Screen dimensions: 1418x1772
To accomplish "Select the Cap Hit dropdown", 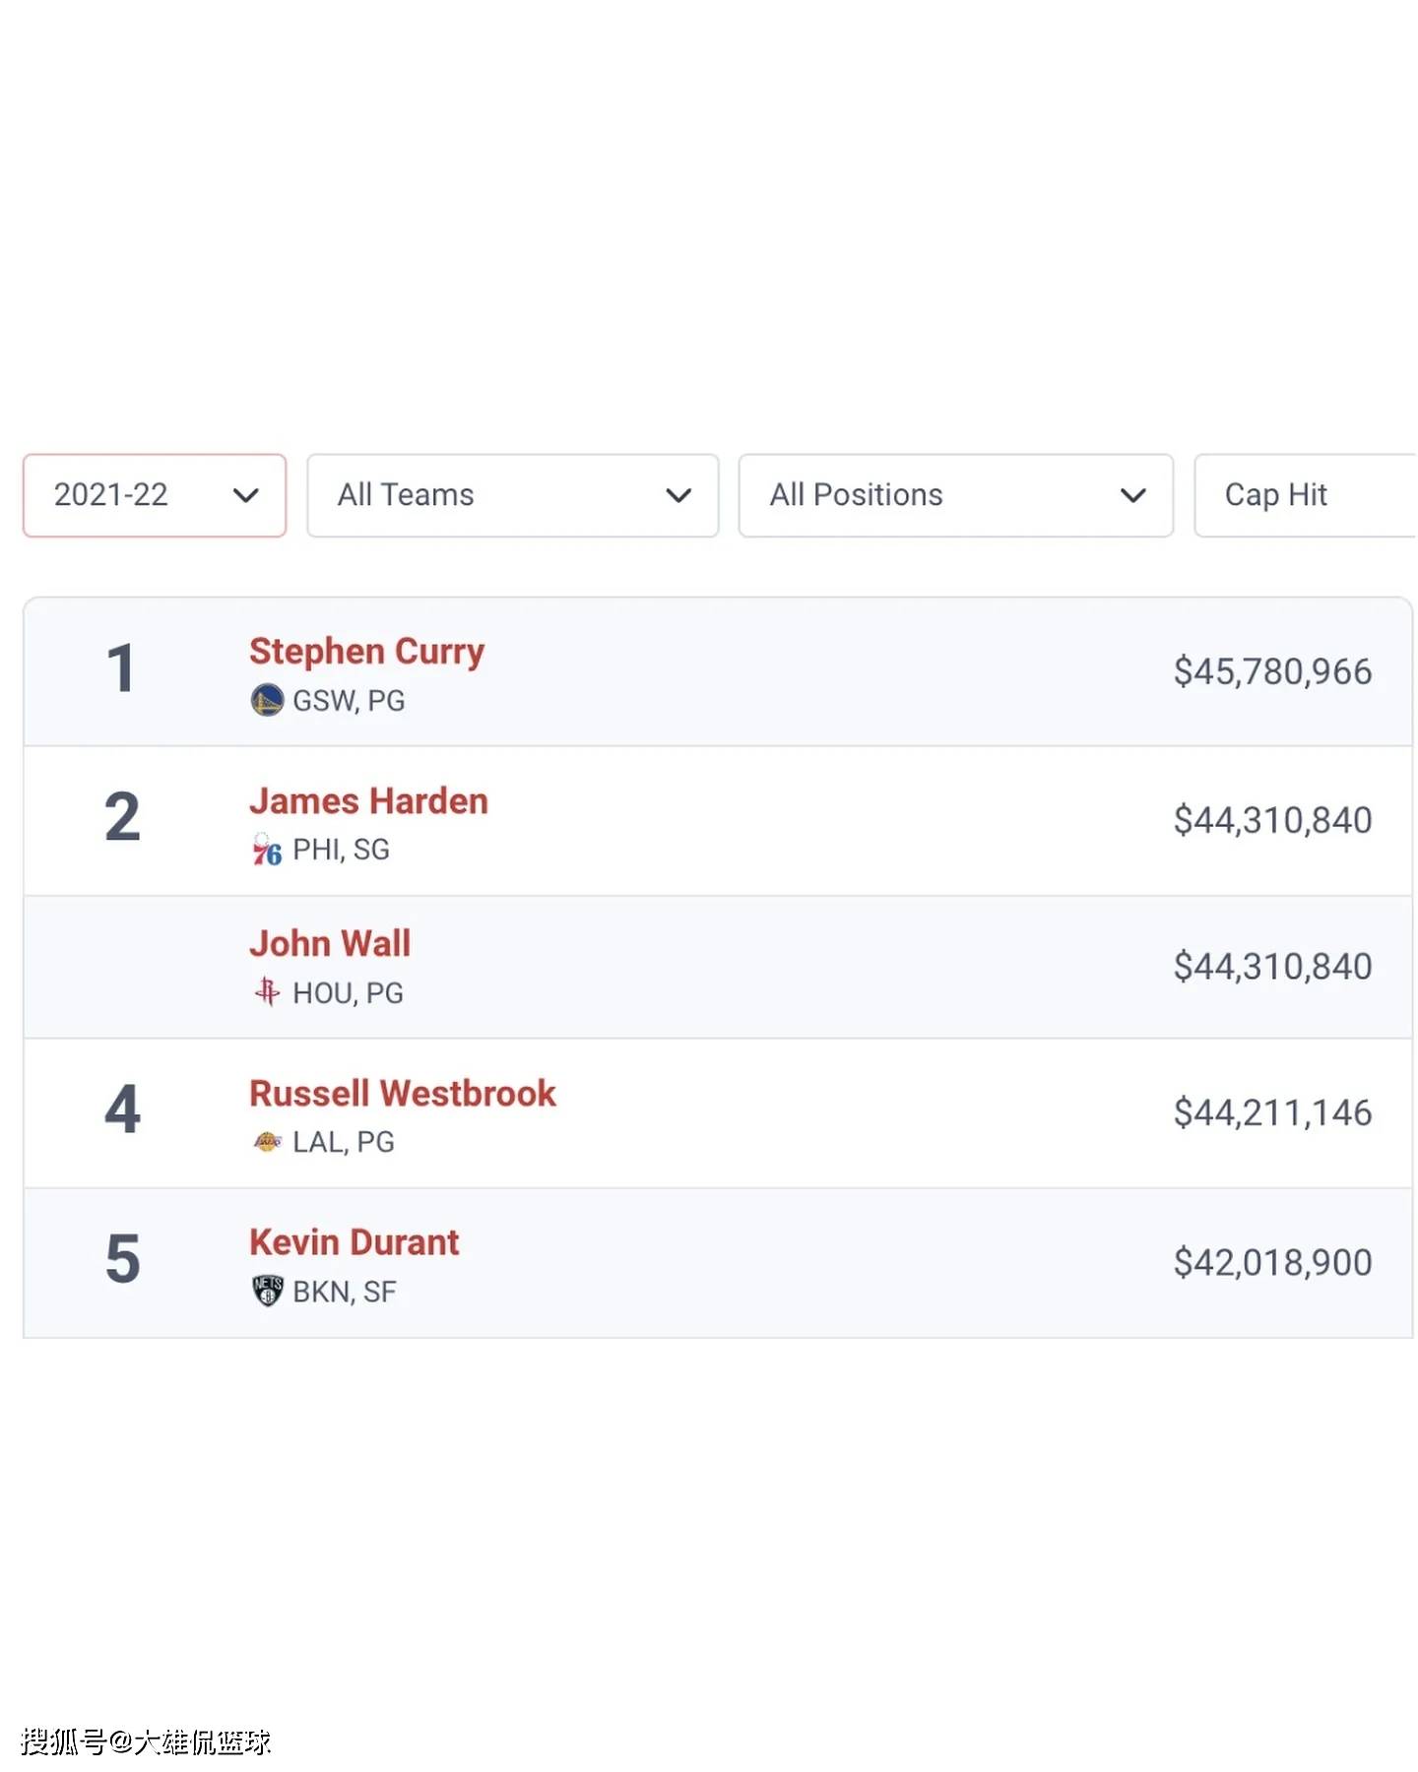I will (x=1305, y=495).
